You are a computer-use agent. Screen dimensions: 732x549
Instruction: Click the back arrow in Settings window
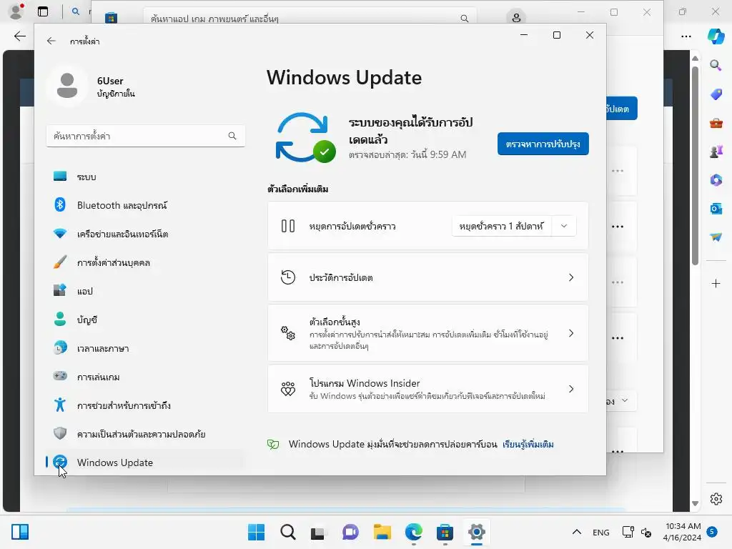51,41
